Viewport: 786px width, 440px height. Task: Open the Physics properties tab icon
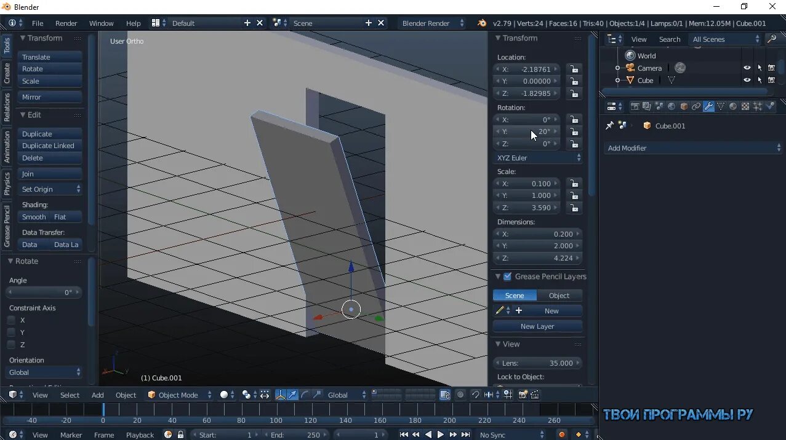click(x=770, y=106)
